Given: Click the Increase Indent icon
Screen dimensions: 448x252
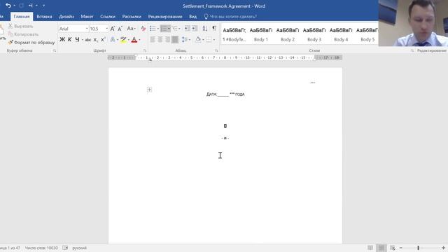Looking at the screenshot, I should point(195,29).
